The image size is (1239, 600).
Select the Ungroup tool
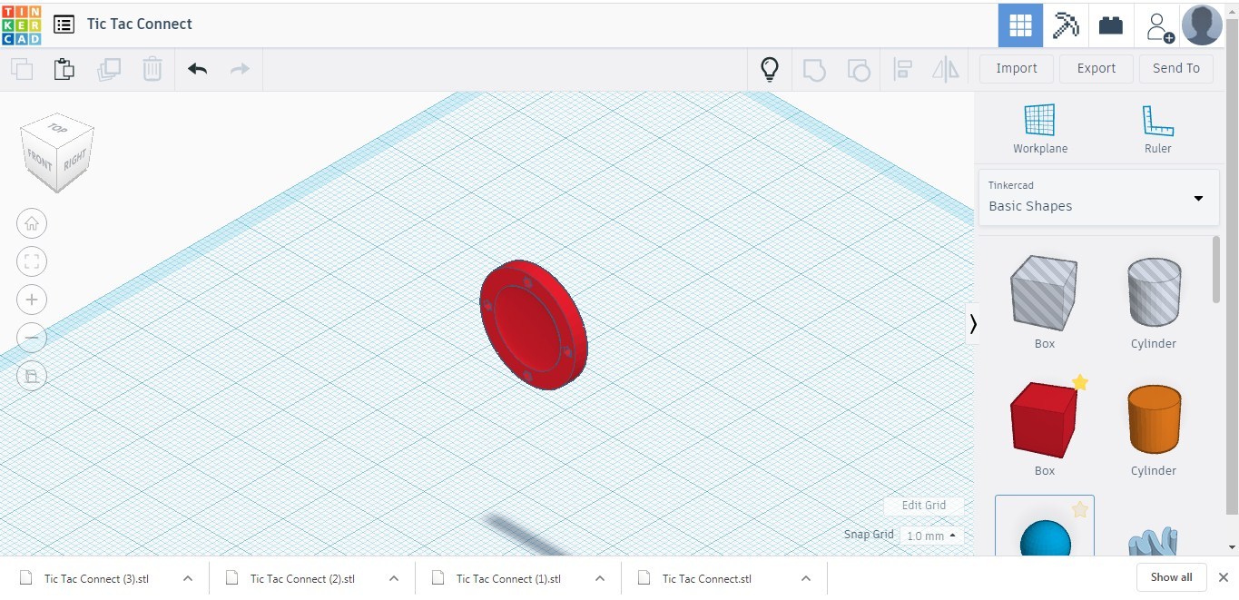(x=859, y=69)
